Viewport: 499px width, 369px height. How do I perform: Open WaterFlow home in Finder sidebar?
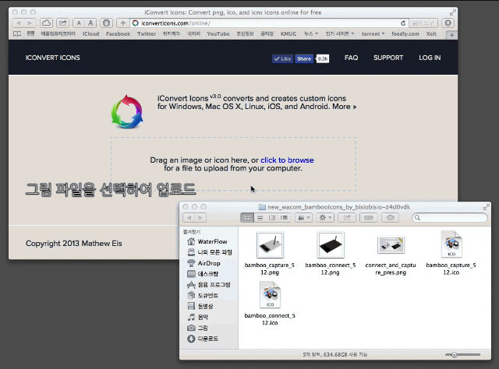pos(207,241)
